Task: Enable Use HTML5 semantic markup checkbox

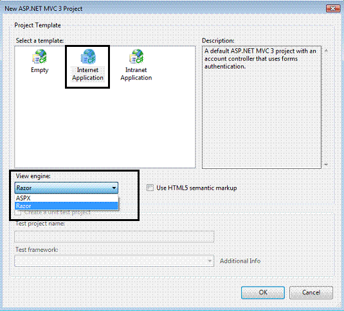Action: [x=150, y=188]
